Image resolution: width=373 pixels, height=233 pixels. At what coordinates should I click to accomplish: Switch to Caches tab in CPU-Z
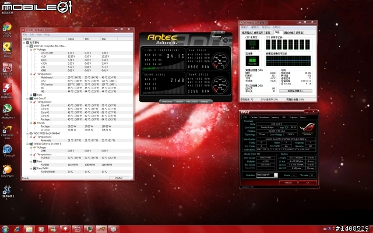click(x=254, y=118)
